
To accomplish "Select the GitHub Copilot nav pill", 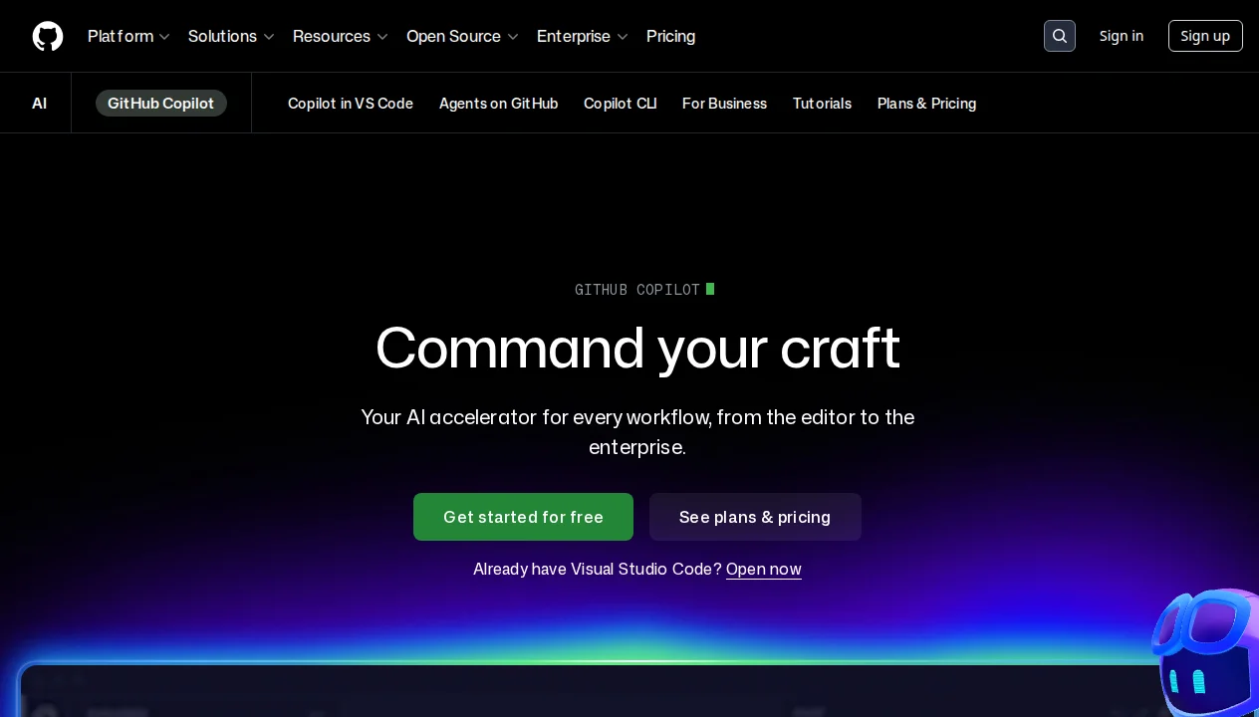I will tap(160, 103).
